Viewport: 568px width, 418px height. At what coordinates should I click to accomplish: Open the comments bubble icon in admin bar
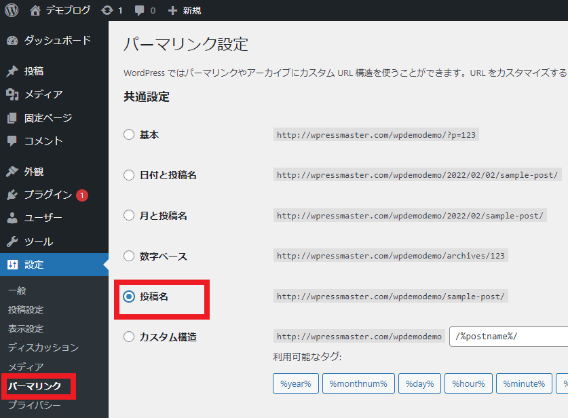tap(139, 10)
